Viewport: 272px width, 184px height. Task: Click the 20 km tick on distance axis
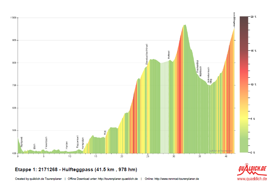click(x=122, y=156)
